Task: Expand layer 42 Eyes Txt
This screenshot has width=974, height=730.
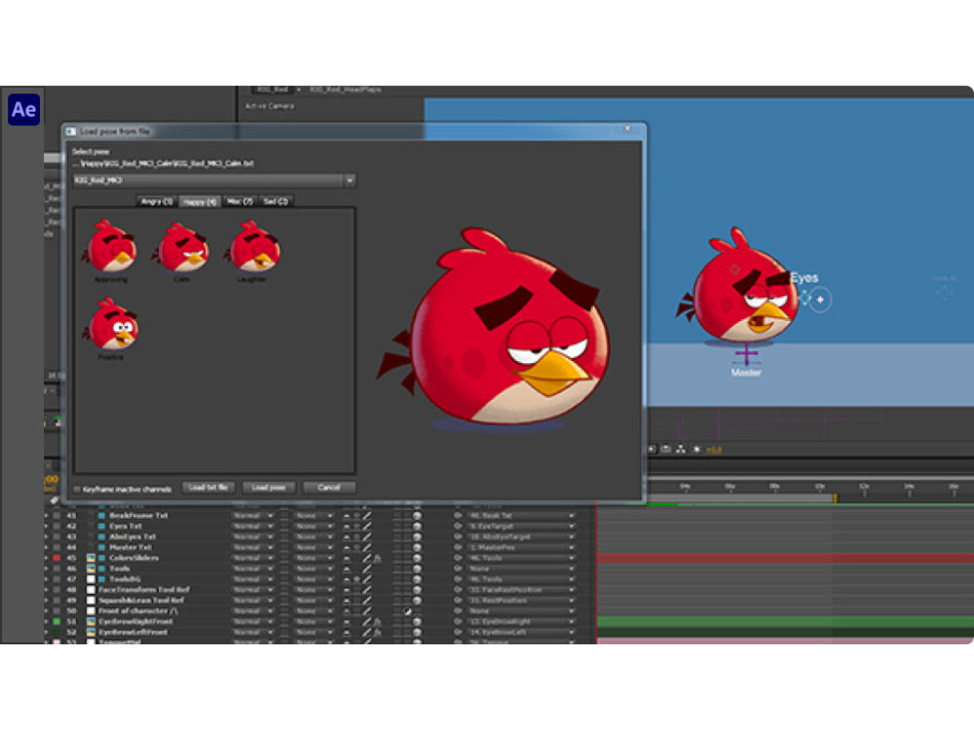Action: pos(47,527)
